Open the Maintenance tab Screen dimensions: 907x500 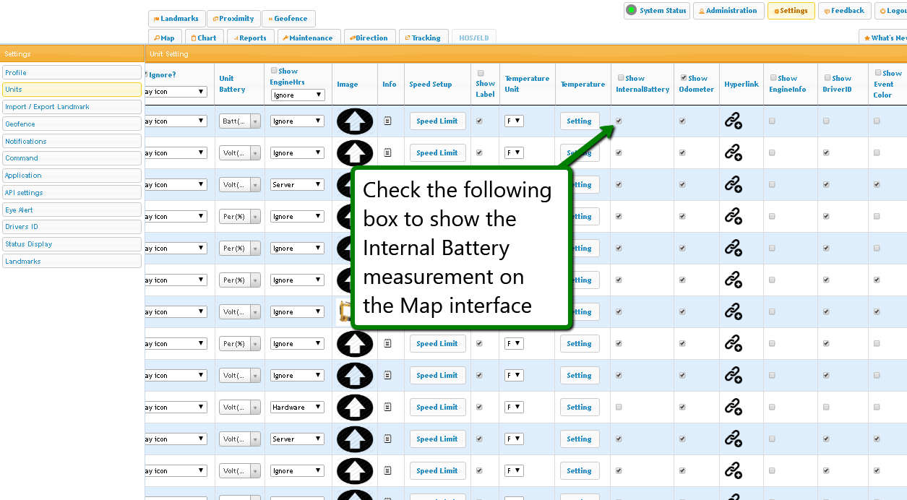[307, 38]
